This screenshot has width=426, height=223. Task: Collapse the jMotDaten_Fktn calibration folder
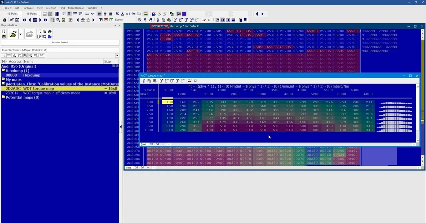click(3, 84)
